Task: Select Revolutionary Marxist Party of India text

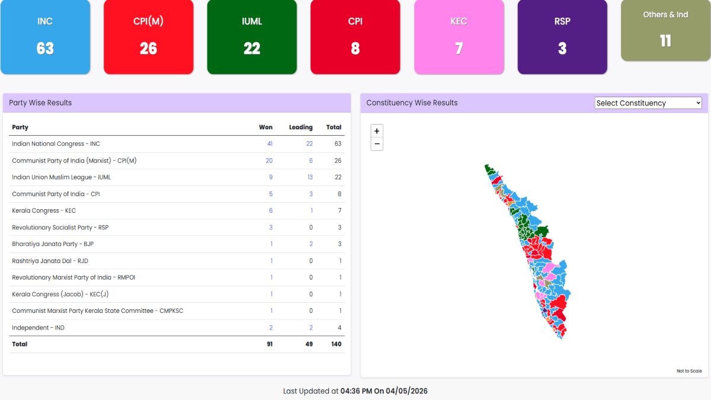Action: coord(73,277)
